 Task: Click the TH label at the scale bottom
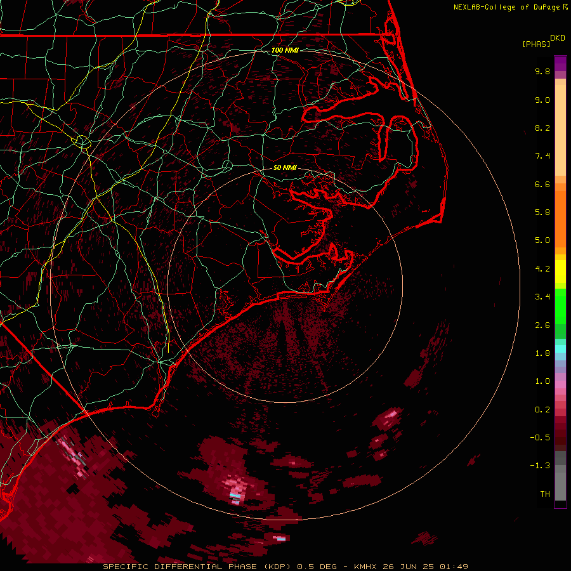(x=545, y=494)
